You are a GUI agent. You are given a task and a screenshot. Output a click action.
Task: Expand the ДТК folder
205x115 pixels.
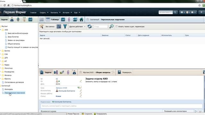pyautogui.click(x=1, y=58)
